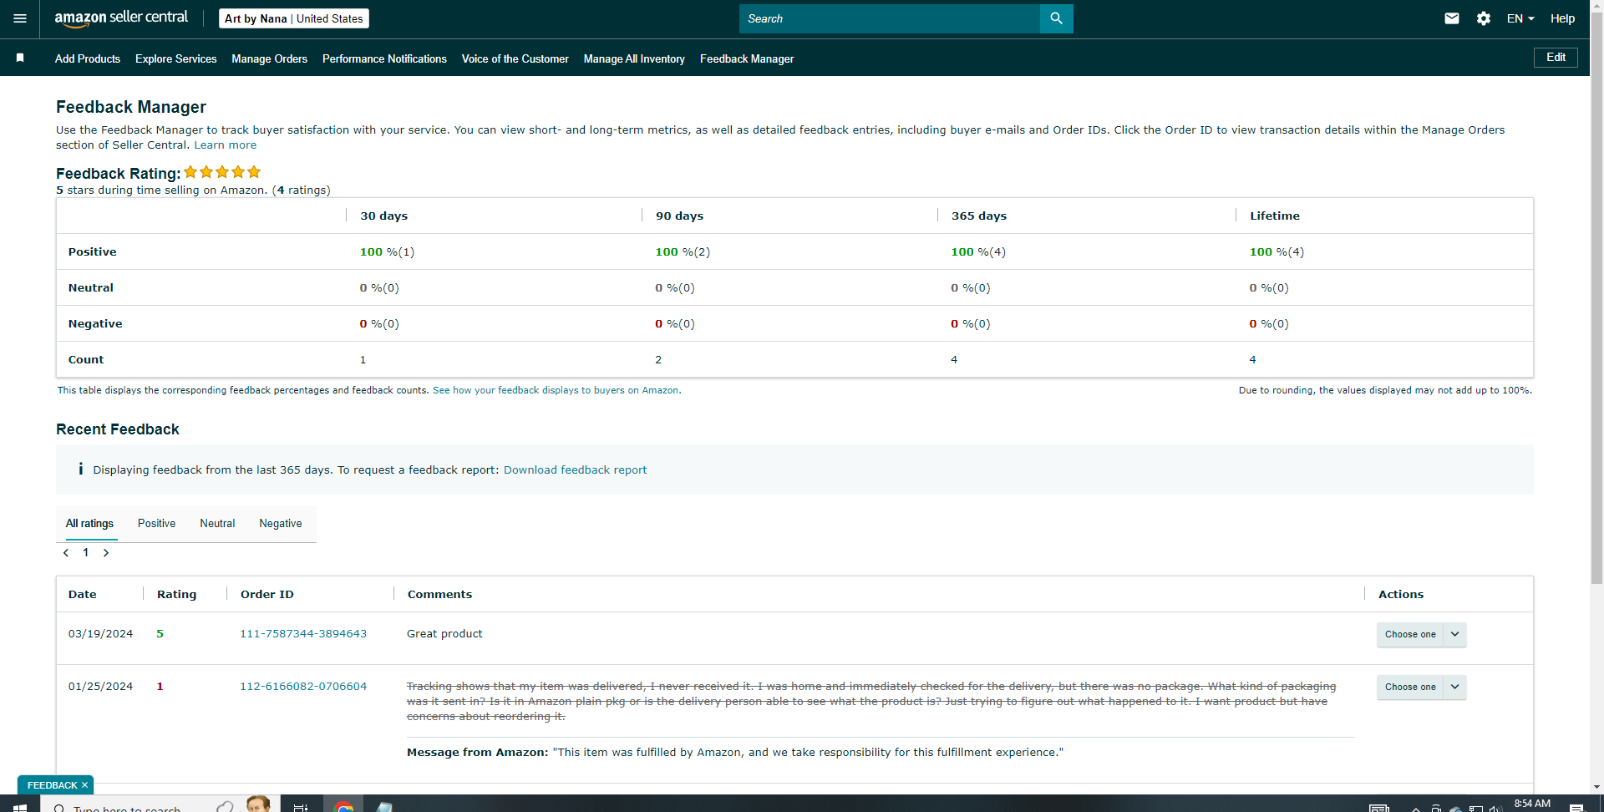
Task: Open Performance Notifications
Action: 384,58
